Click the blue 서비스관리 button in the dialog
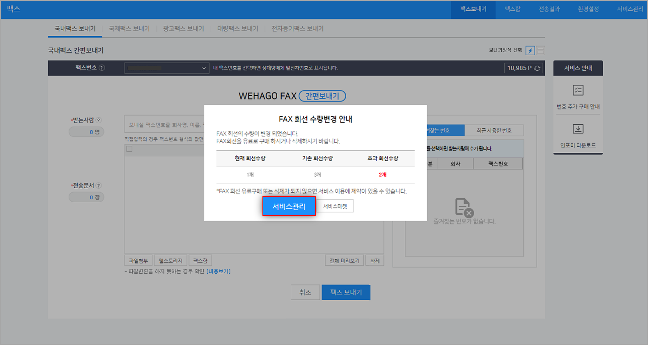 tap(289, 206)
